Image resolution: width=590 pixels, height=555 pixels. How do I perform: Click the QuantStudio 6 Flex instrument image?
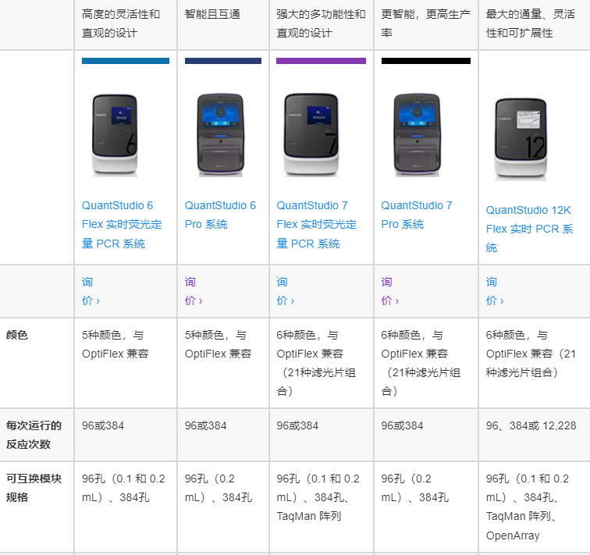coord(115,135)
